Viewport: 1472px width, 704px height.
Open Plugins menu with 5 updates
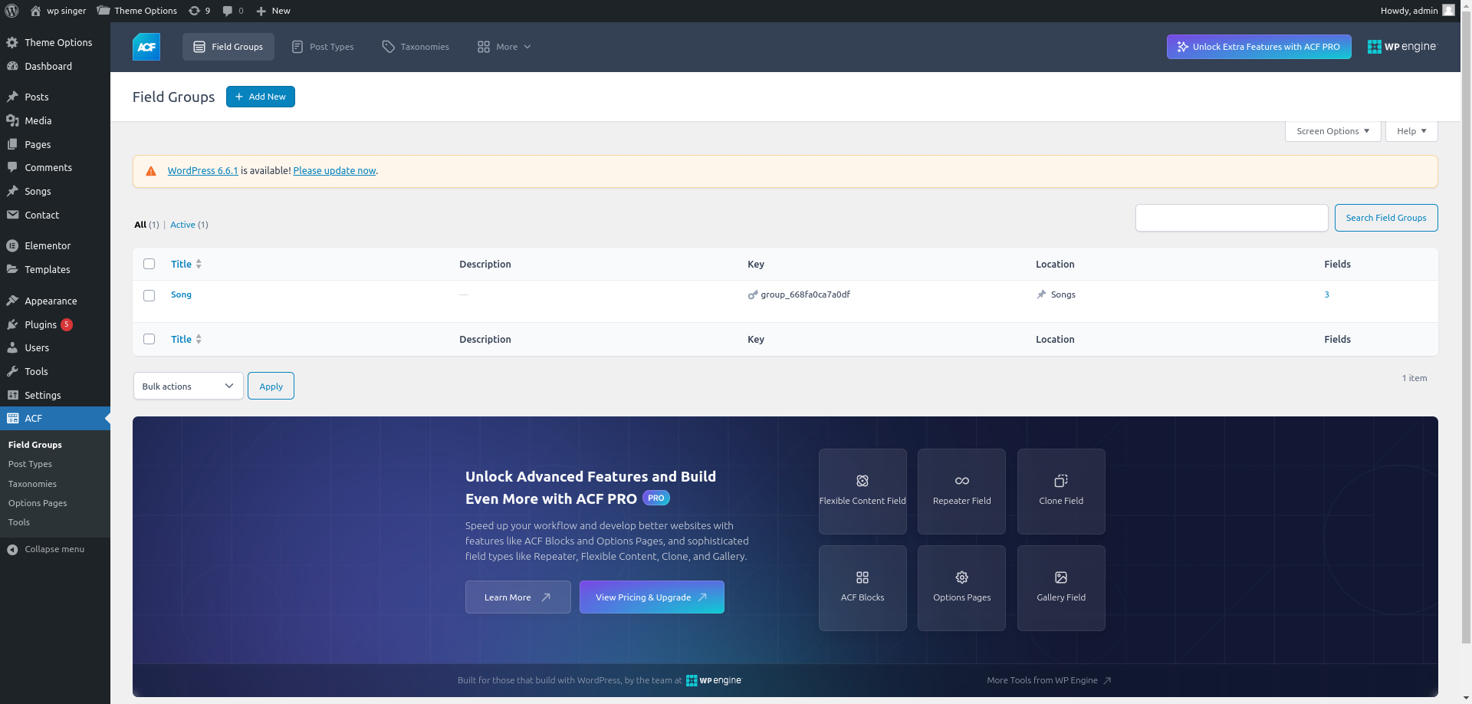pos(55,324)
